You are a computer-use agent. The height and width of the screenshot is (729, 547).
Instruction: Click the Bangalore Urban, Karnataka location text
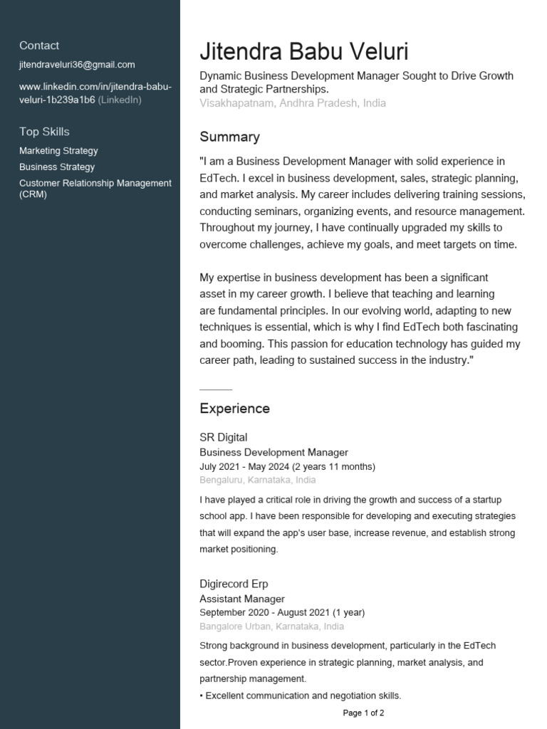coord(271,626)
